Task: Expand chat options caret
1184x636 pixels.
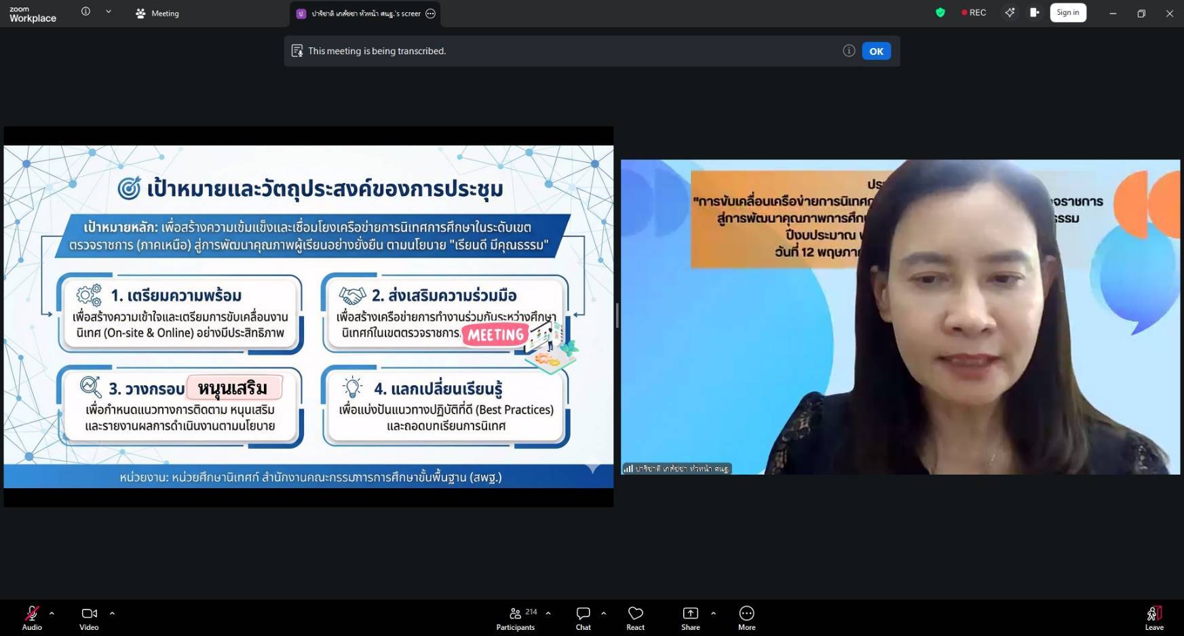Action: 603,613
